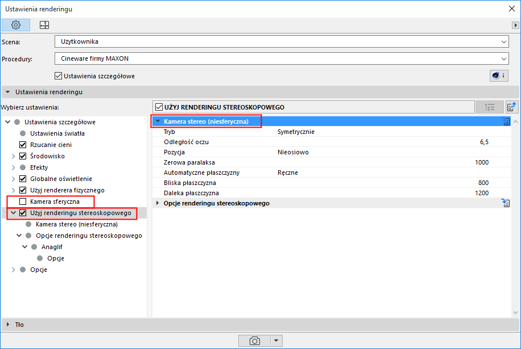
Task: Collapse Użyj renderingu stereoskopowego tree node
Action: pyautogui.click(x=13, y=213)
